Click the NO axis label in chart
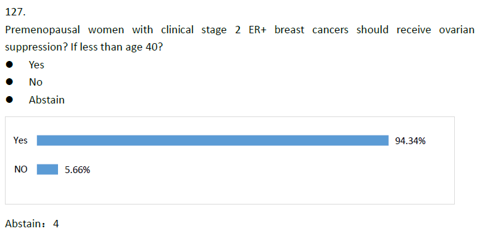Screen dimensions: 498x239 [20, 169]
